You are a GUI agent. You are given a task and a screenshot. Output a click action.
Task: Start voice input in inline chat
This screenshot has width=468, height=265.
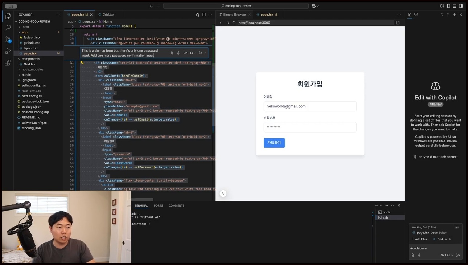pyautogui.click(x=178, y=53)
